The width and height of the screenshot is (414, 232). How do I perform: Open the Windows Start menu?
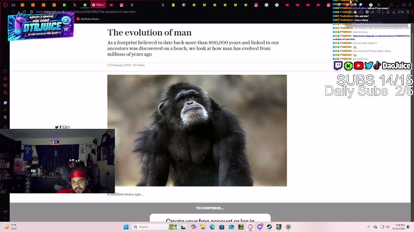click(126, 227)
